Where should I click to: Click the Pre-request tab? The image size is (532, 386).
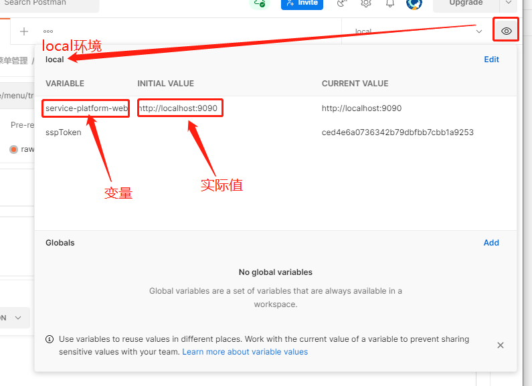[22, 125]
